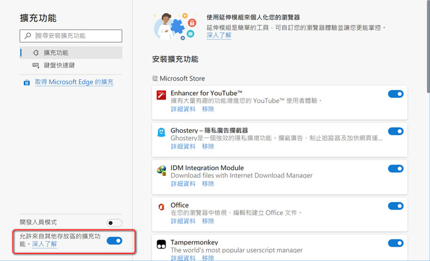Screen dimensions: 430x261
Task: Open 詳細資料 for Enhancer for YouTube
Action: pyautogui.click(x=183, y=109)
